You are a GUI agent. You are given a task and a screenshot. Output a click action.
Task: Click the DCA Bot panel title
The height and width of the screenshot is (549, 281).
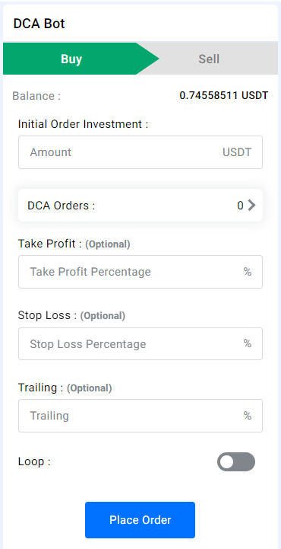pos(39,24)
